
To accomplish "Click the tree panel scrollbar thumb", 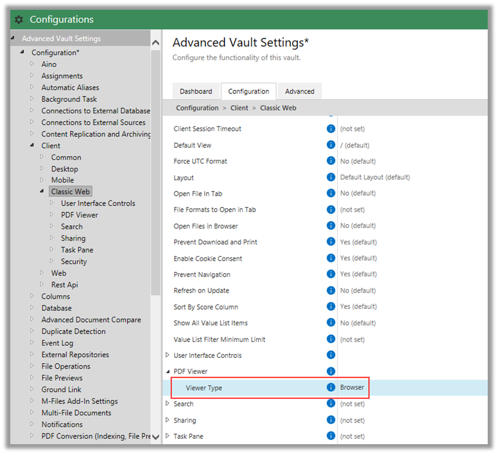I will (x=156, y=173).
